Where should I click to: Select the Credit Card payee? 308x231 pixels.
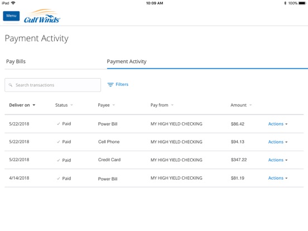pyautogui.click(x=109, y=160)
